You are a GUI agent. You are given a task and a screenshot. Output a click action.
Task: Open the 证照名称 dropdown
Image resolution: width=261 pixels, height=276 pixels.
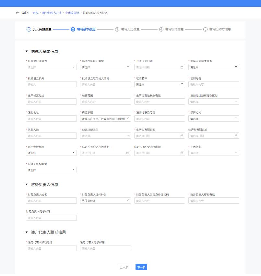(160, 84)
